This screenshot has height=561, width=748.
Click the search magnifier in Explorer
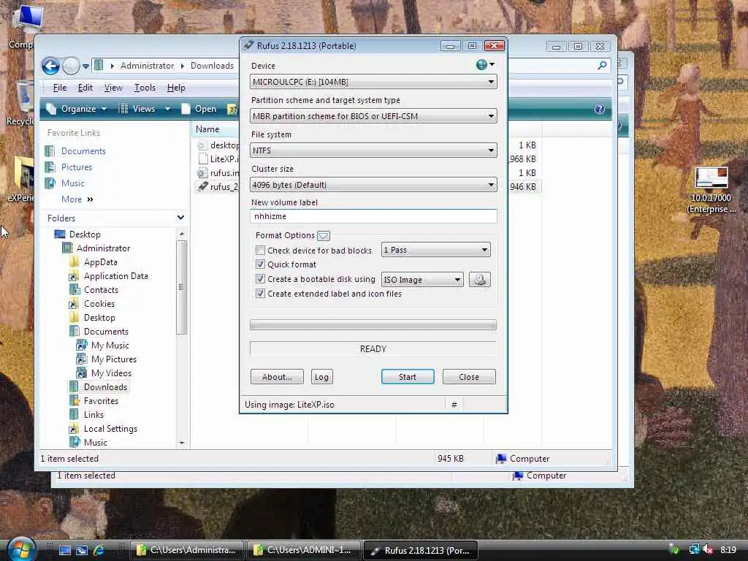(602, 65)
